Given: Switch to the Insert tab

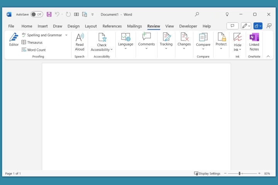Looking at the screenshot, I should click(x=42, y=26).
